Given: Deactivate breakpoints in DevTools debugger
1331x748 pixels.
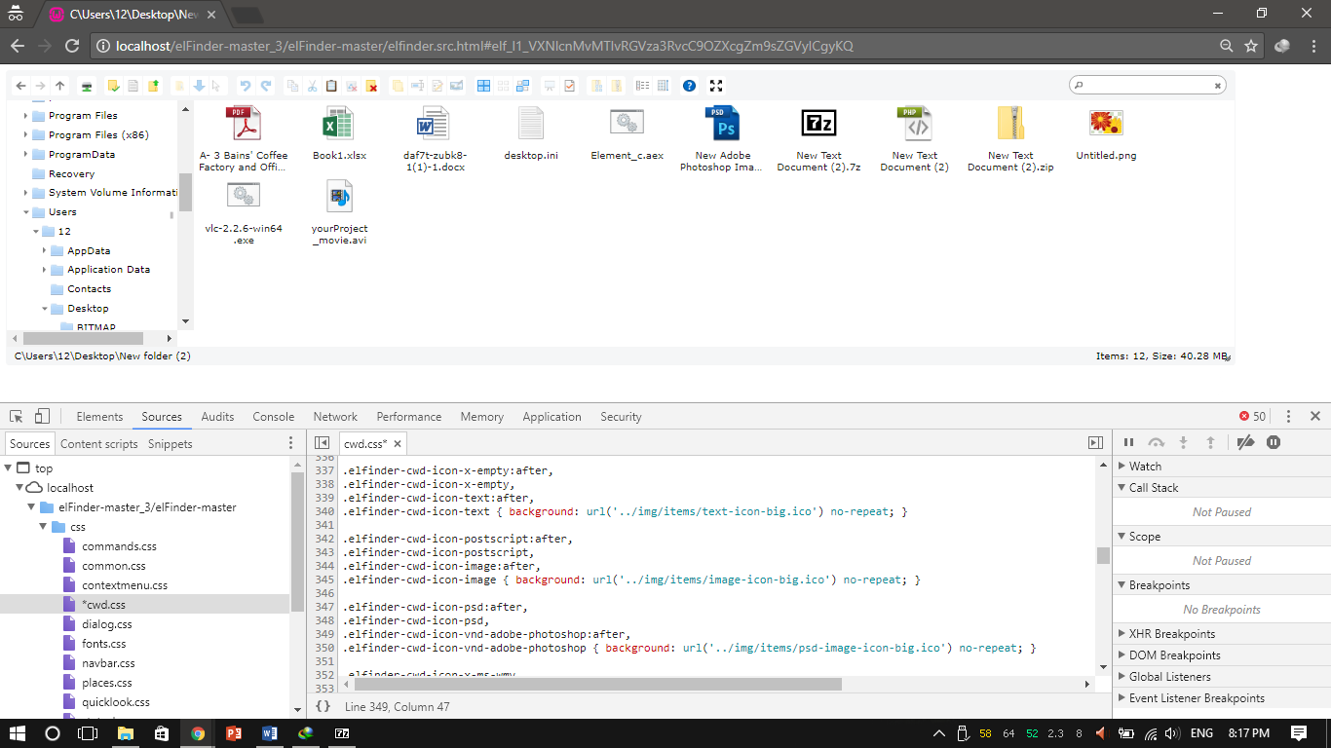Looking at the screenshot, I should (1245, 442).
